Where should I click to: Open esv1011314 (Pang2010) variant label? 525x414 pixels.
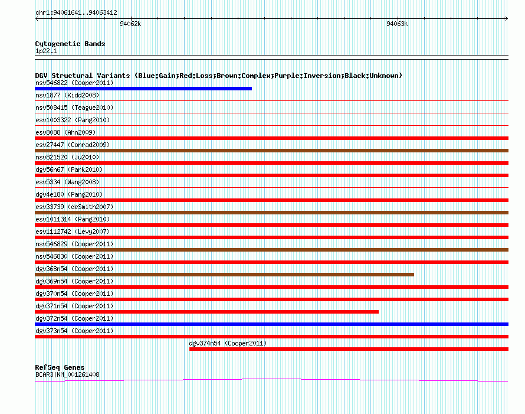(73, 219)
